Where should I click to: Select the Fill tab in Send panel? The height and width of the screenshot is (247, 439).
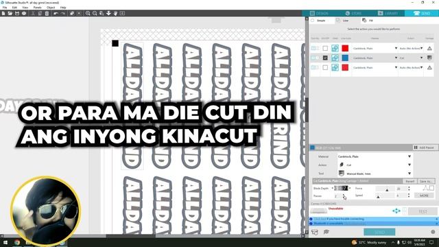368,21
